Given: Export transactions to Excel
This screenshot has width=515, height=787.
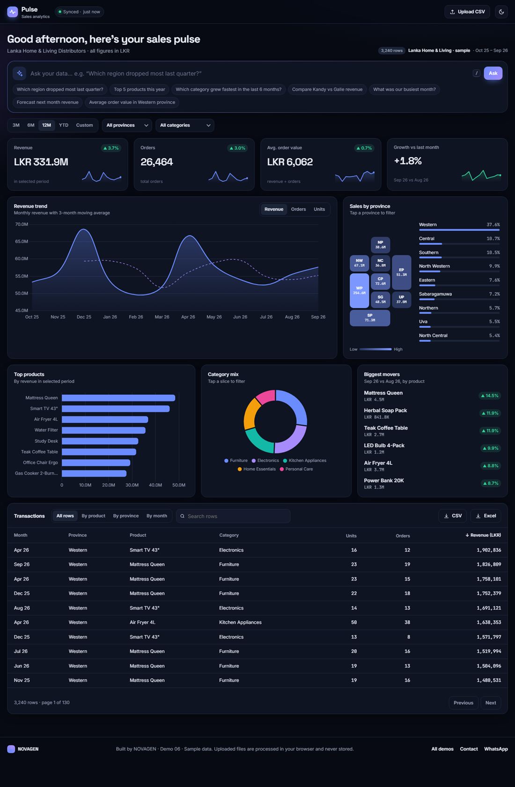Looking at the screenshot, I should pos(486,516).
